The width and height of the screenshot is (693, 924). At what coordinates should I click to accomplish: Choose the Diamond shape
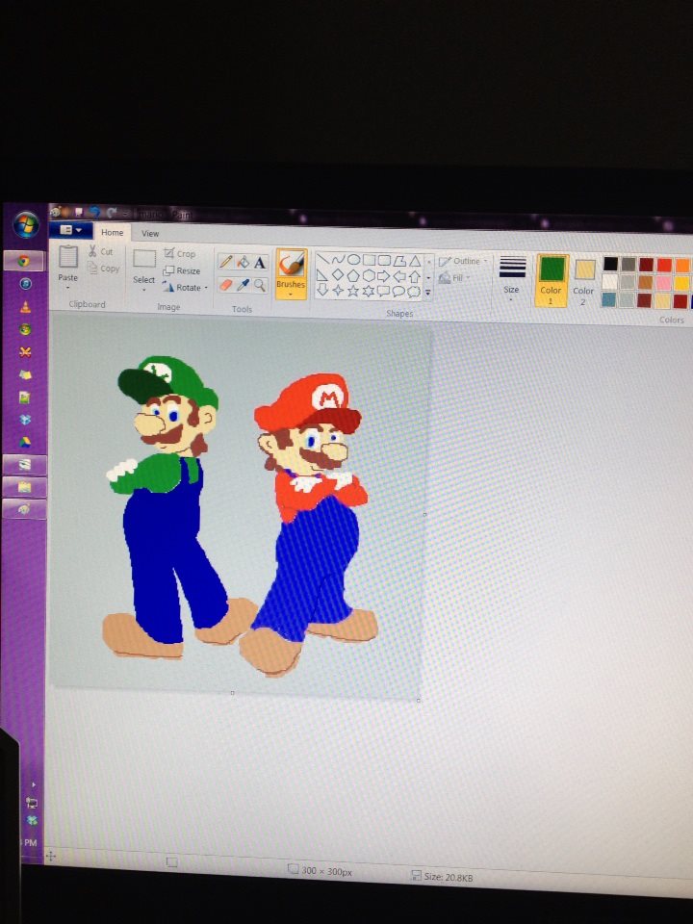pos(338,274)
